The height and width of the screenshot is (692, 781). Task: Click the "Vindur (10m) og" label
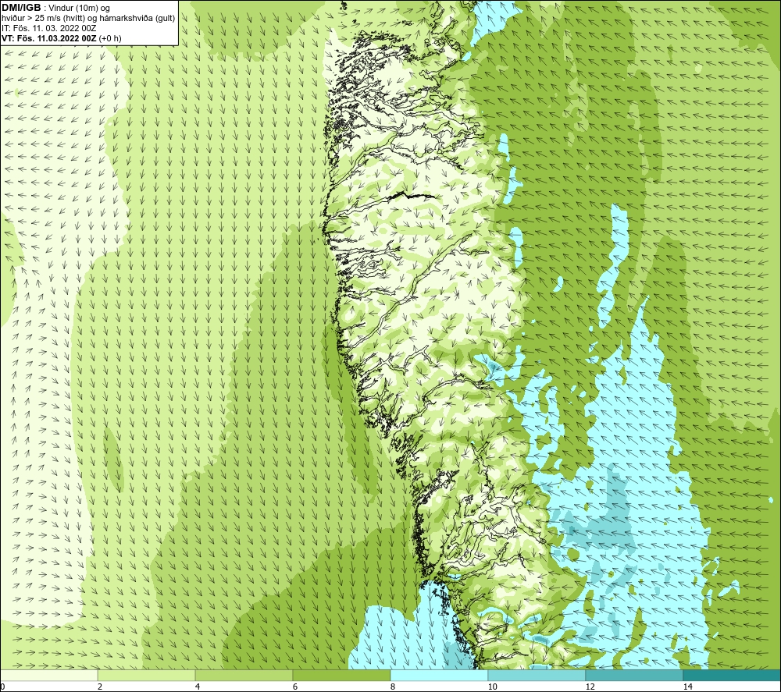(x=79, y=9)
